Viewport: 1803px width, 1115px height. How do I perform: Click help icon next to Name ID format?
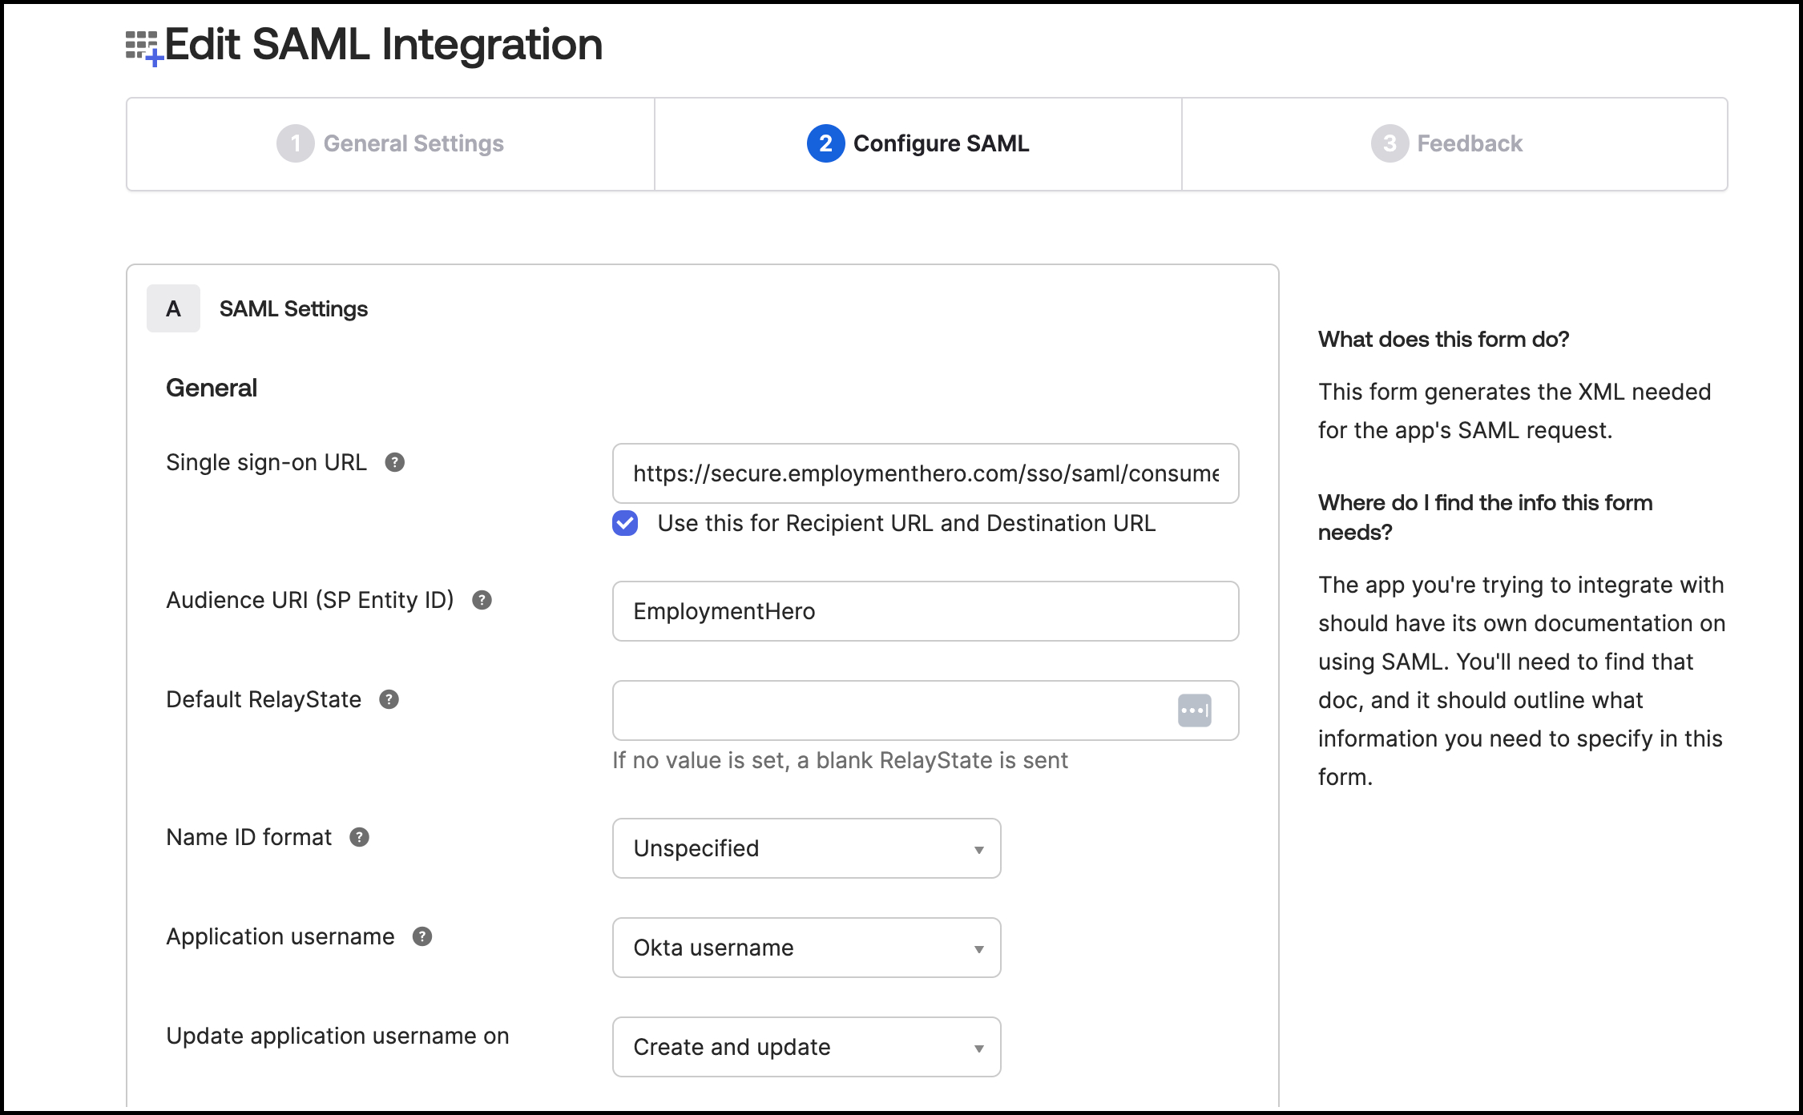tap(359, 837)
